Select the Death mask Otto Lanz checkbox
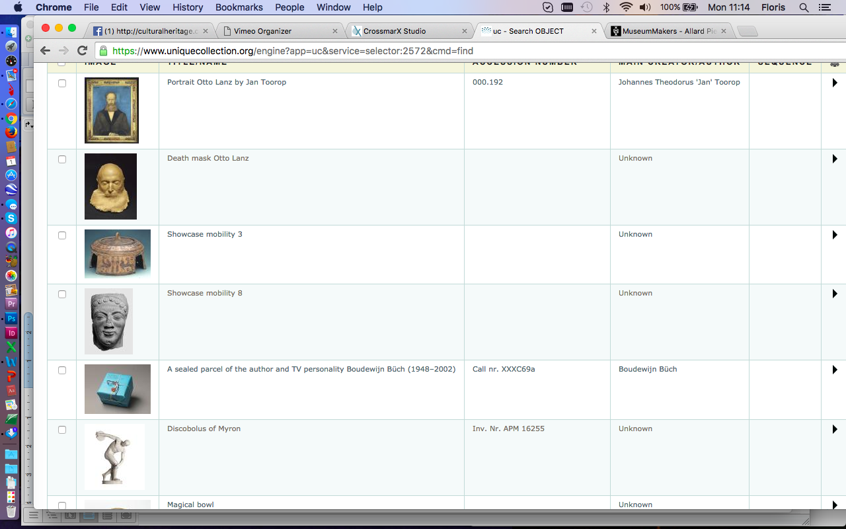Image resolution: width=846 pixels, height=529 pixels. tap(62, 159)
